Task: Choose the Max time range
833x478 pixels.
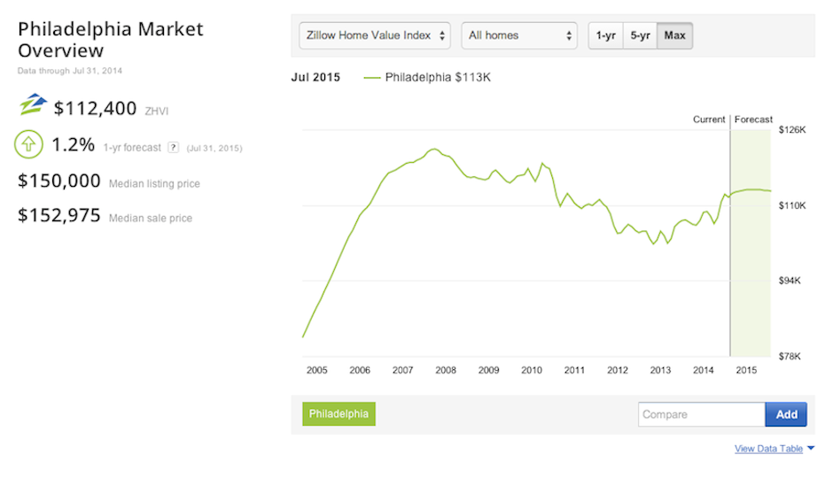Action: pos(675,35)
